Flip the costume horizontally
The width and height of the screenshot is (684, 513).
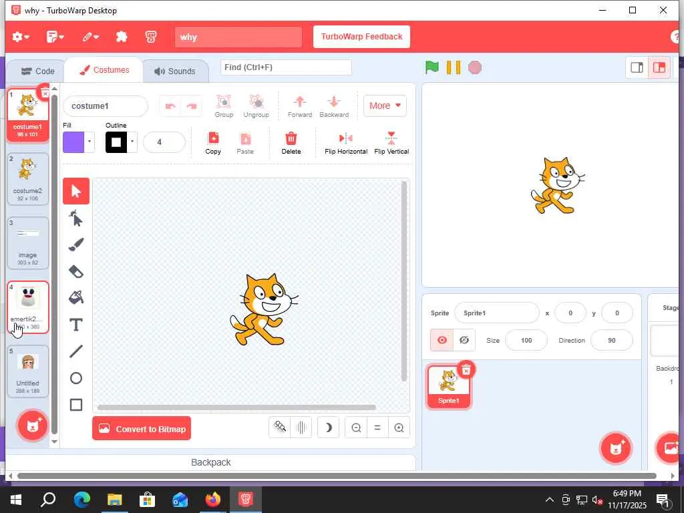(x=346, y=143)
